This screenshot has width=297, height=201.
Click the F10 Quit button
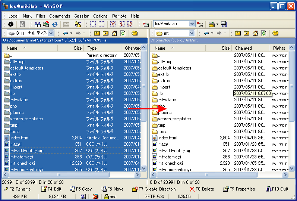tap(277, 189)
